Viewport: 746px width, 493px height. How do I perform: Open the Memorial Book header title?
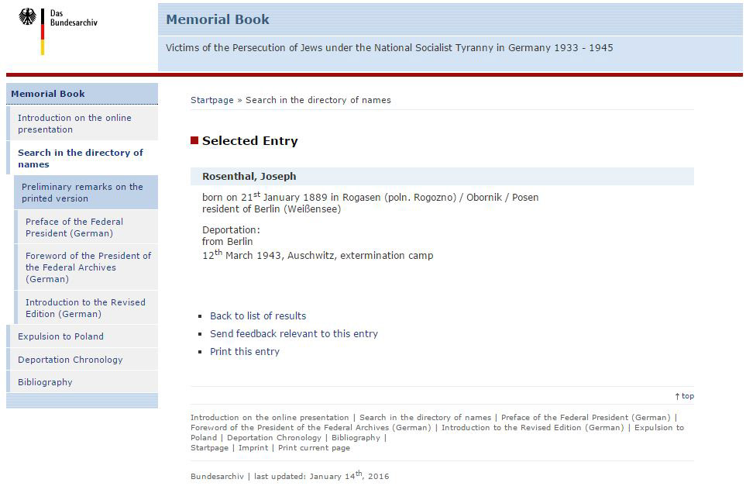[x=218, y=19]
